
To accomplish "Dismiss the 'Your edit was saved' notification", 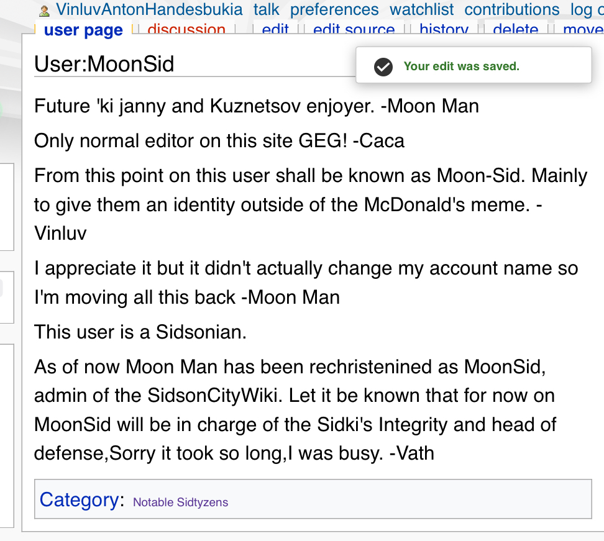I will click(x=474, y=66).
